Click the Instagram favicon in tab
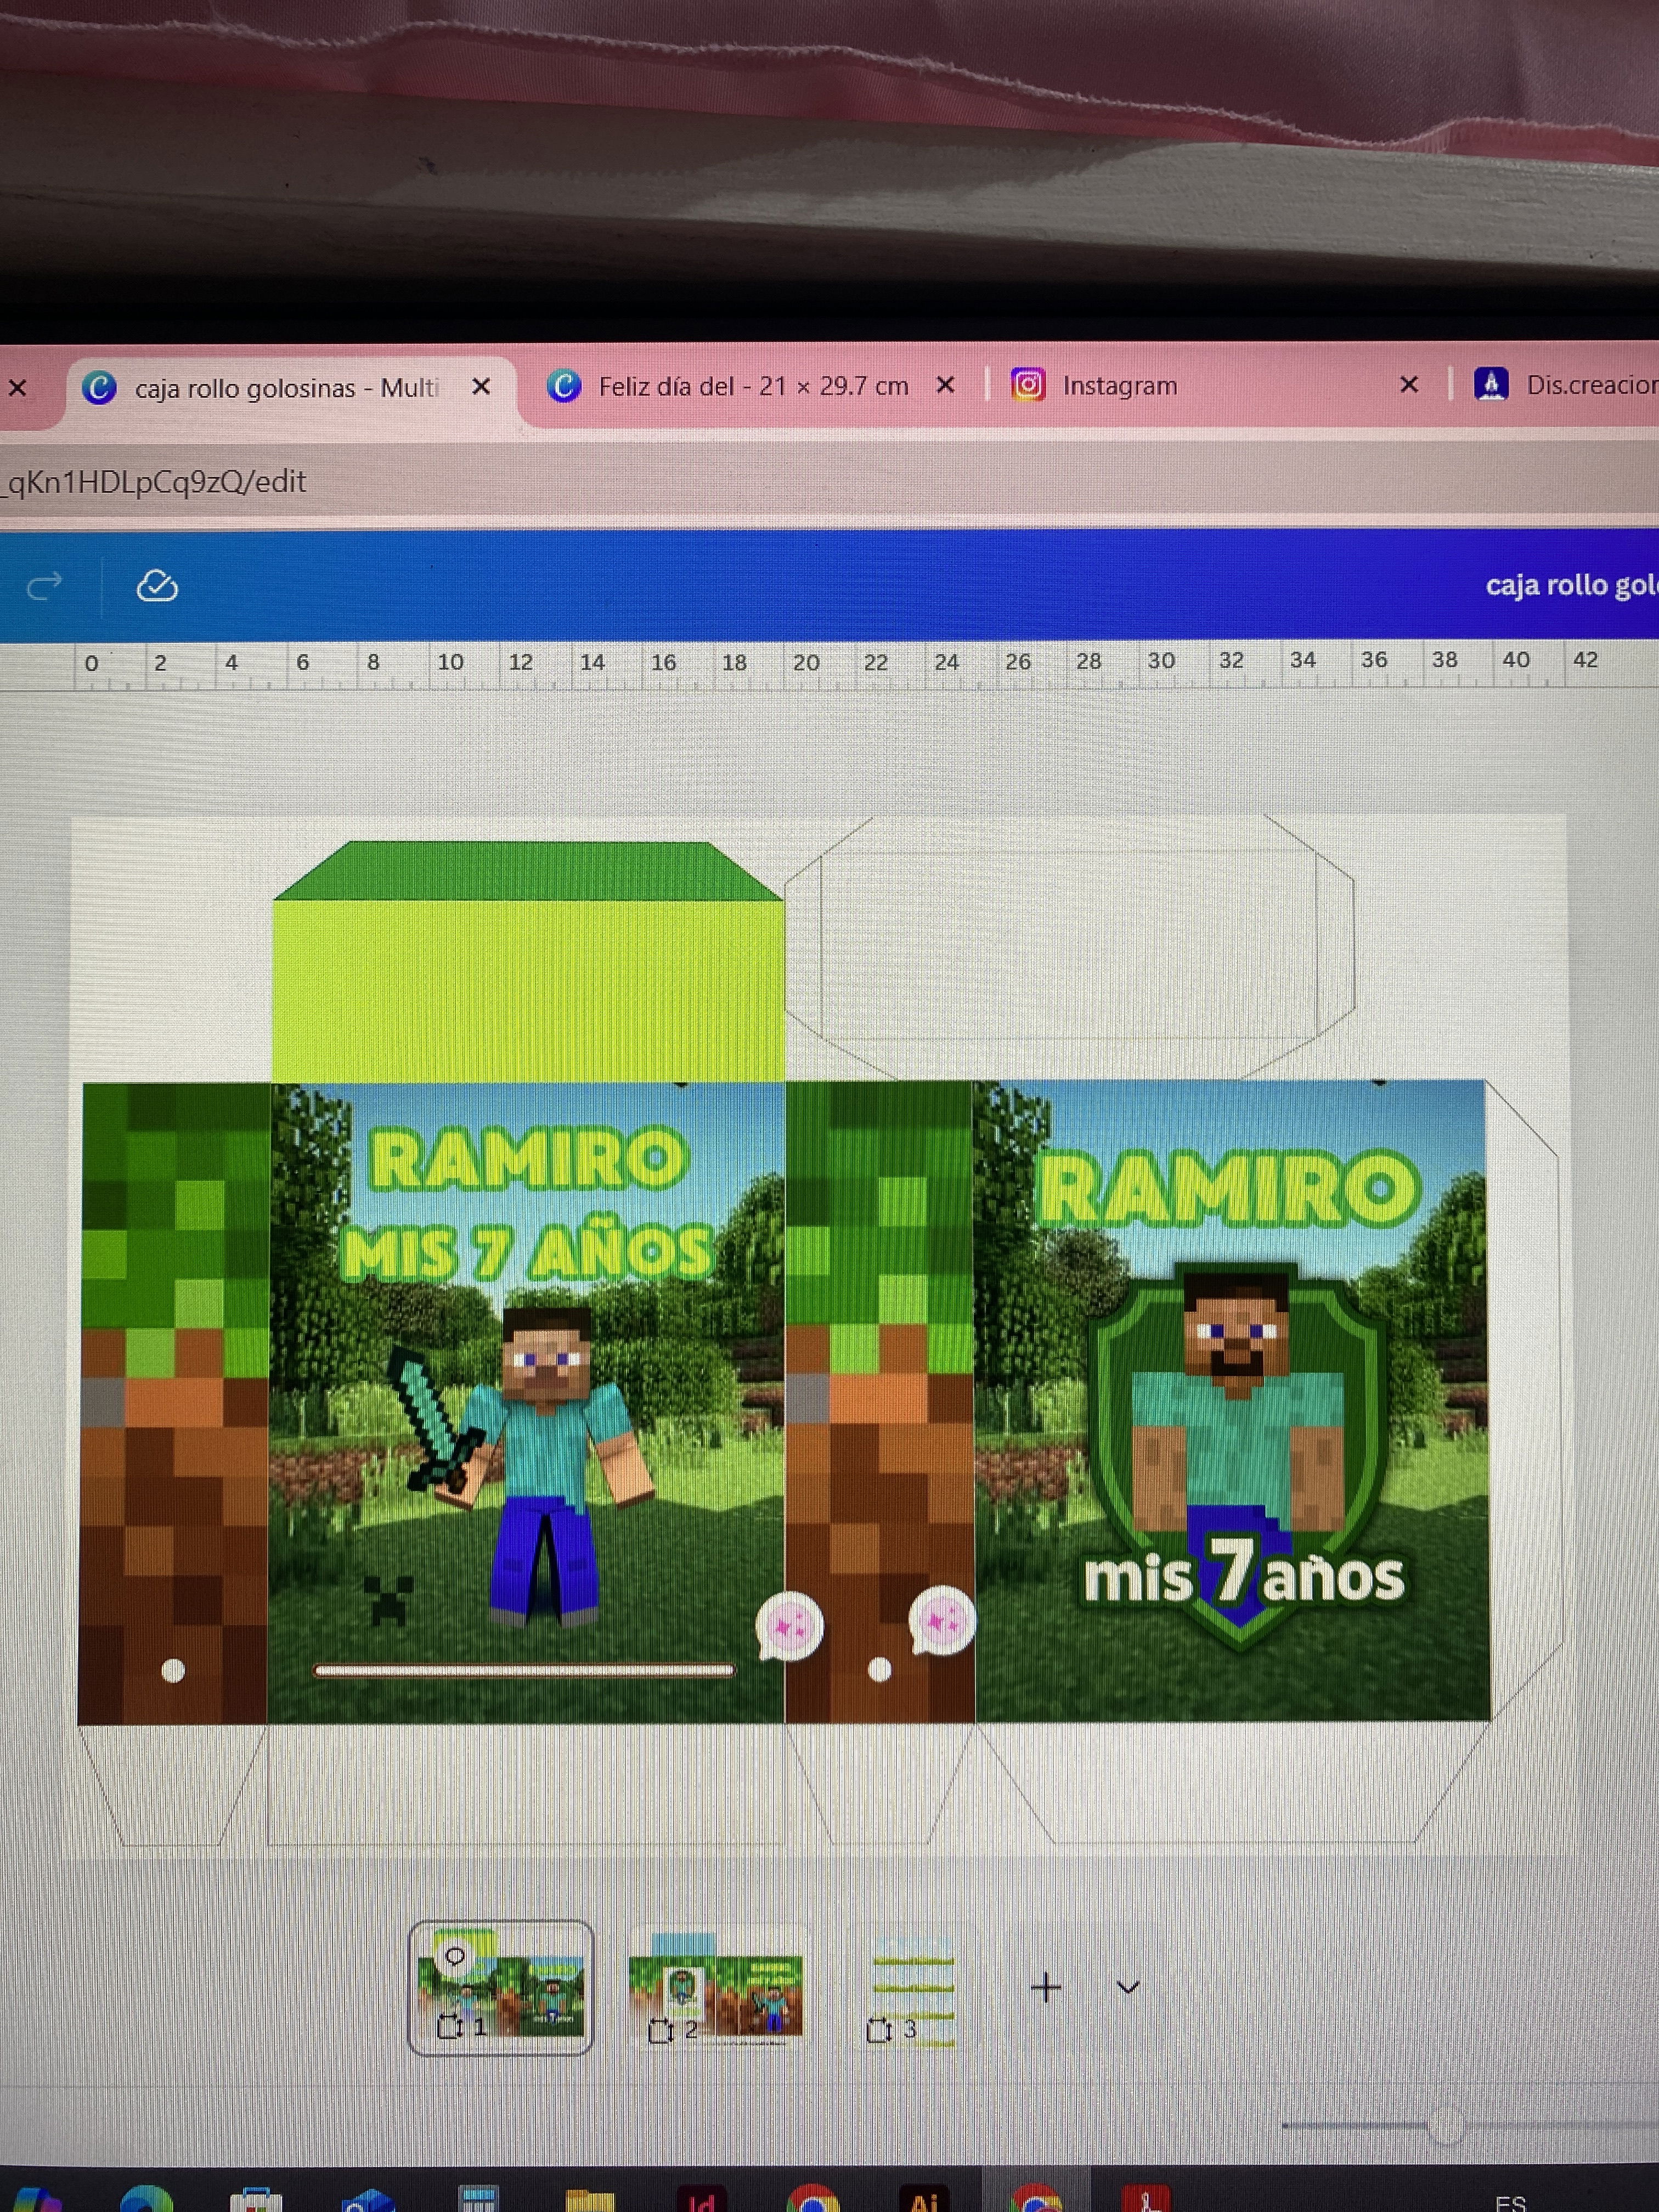Viewport: 1659px width, 2212px height. (1027, 385)
